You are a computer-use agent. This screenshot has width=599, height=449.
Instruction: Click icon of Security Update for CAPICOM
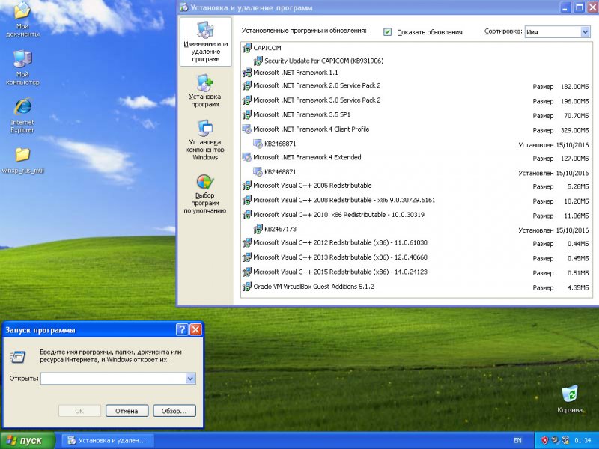click(x=258, y=61)
